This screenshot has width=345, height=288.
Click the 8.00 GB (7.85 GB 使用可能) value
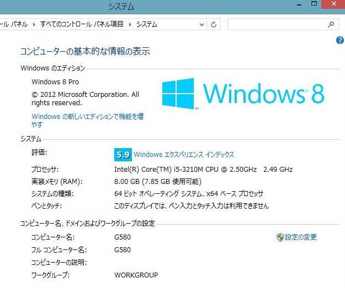[158, 182]
